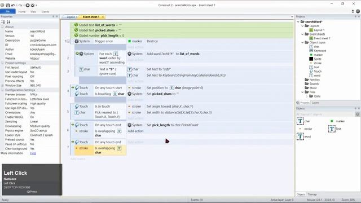Click Add event below event 7
Viewport: 361px width, 203px height.
click(x=78, y=159)
